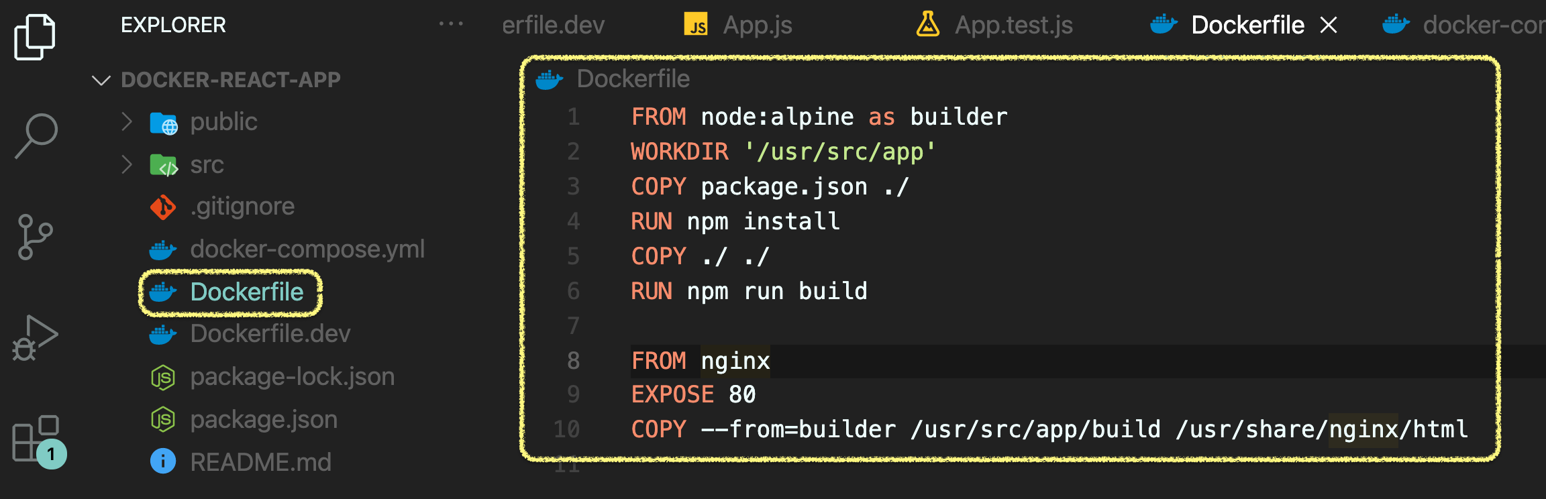This screenshot has height=499, width=1546.
Task: Open Dockerfile.dev in the explorer
Action: click(270, 333)
